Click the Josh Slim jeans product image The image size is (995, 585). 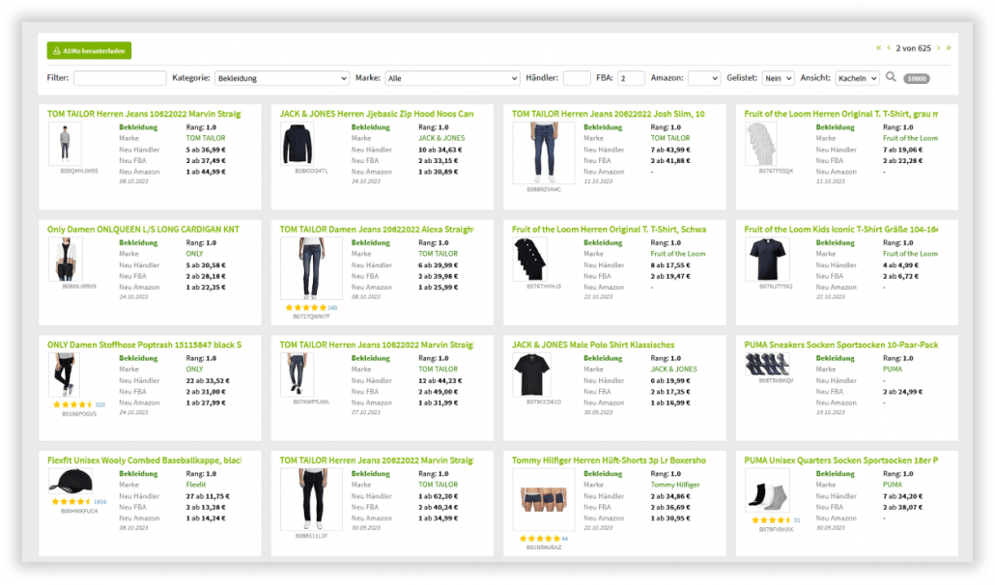coord(544,153)
